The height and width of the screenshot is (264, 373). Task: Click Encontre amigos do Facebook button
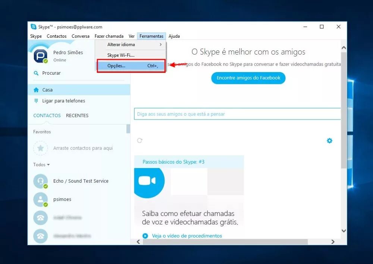[x=248, y=78]
